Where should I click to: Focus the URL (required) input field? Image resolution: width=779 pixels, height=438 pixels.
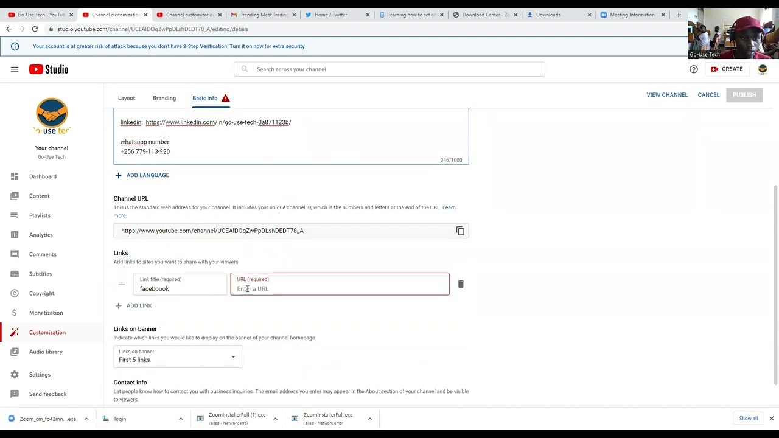(x=340, y=284)
